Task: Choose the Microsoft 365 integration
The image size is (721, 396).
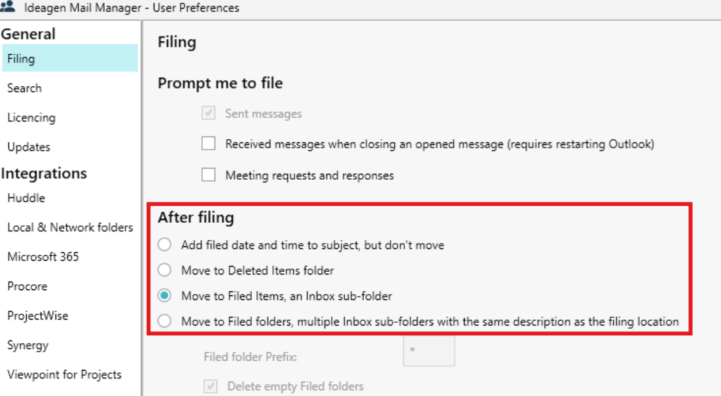Action: point(43,257)
